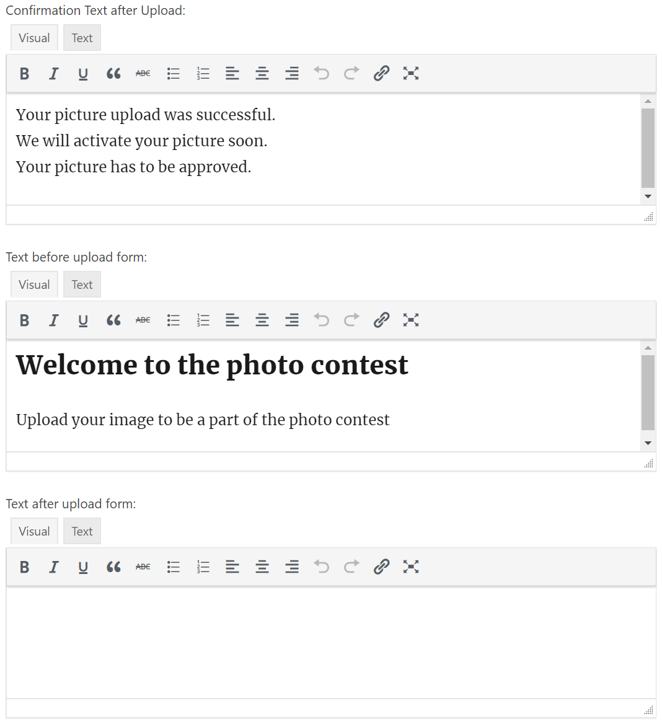The width and height of the screenshot is (662, 724).
Task: Align left in Confirmation Text editor
Action: tap(232, 73)
